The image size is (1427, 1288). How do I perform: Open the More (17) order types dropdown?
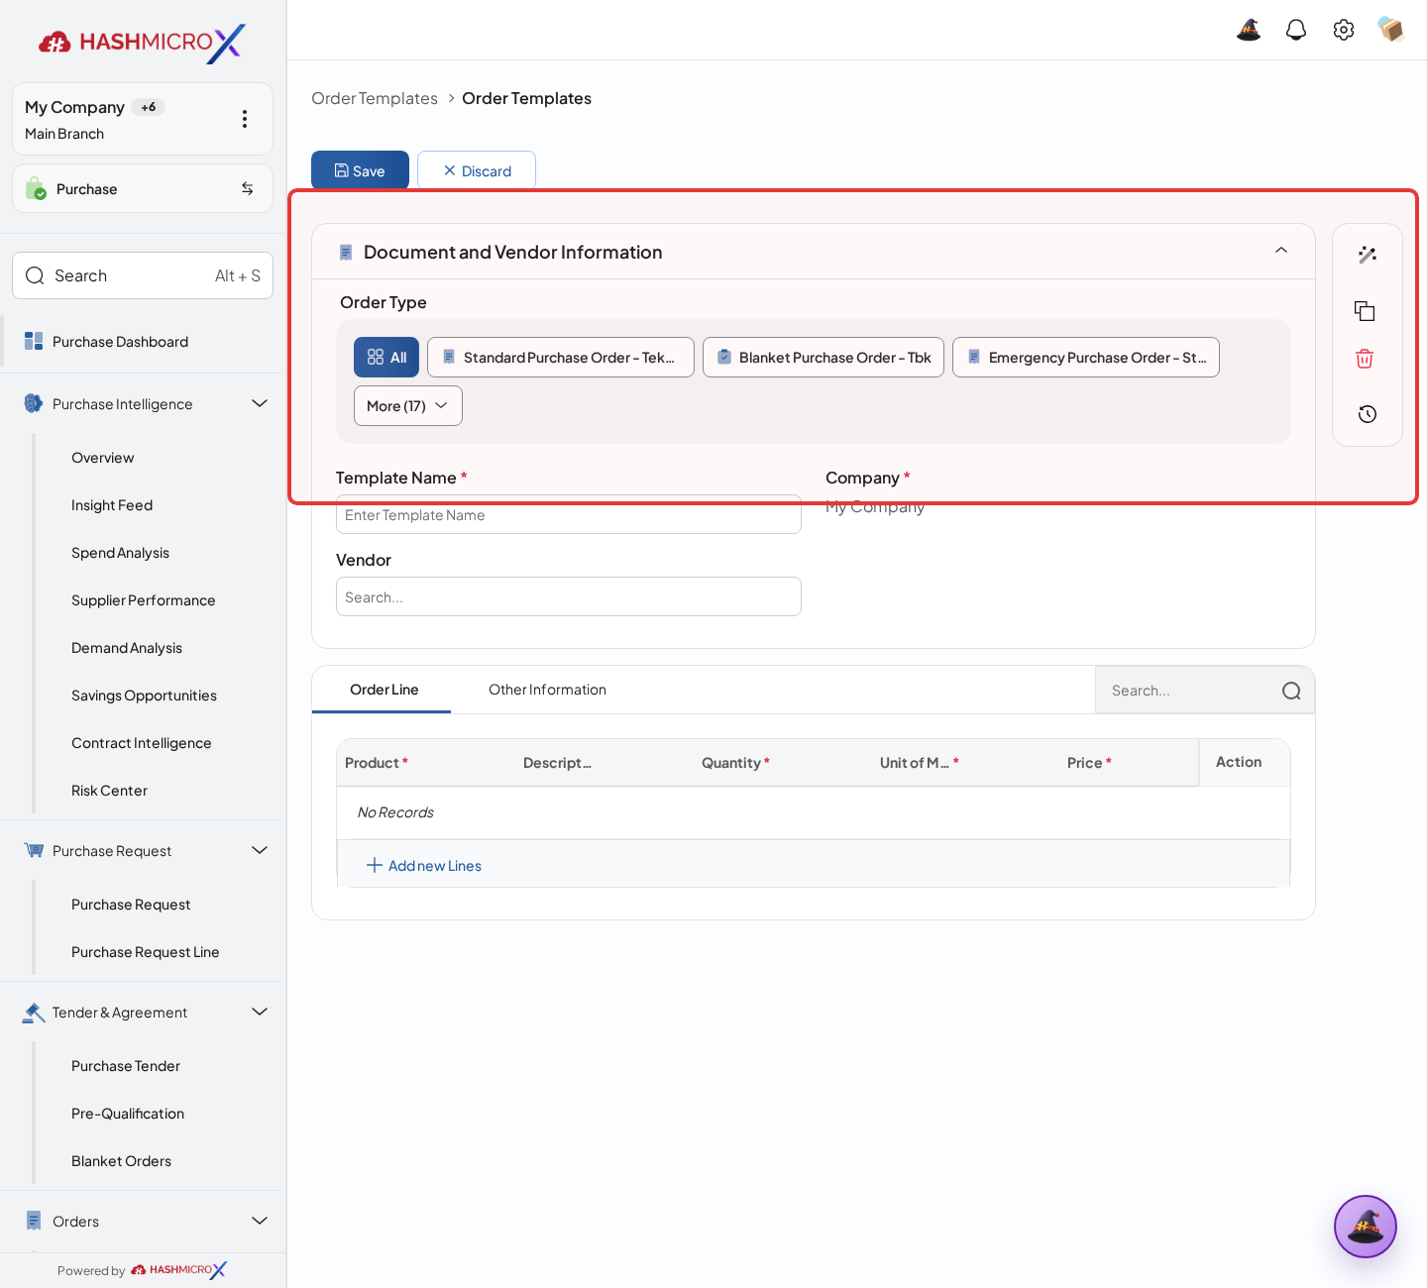pos(408,406)
